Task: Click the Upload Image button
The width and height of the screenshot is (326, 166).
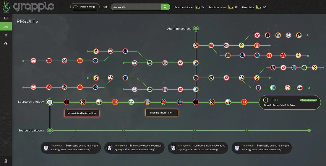Action: click(85, 7)
